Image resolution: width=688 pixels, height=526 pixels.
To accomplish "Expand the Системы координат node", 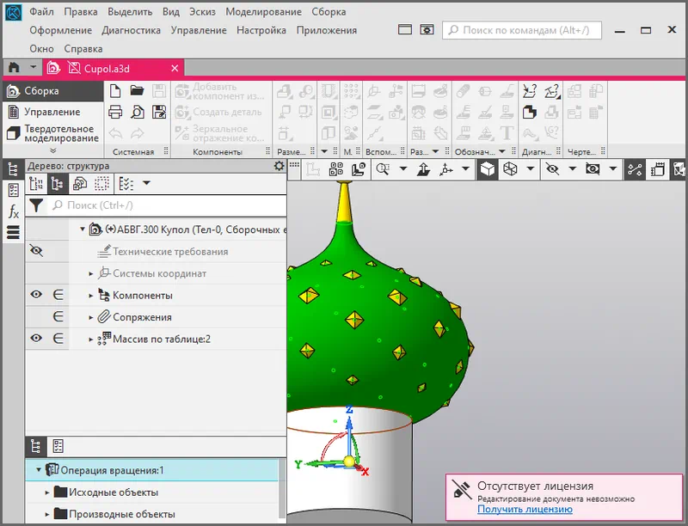I will (91, 273).
